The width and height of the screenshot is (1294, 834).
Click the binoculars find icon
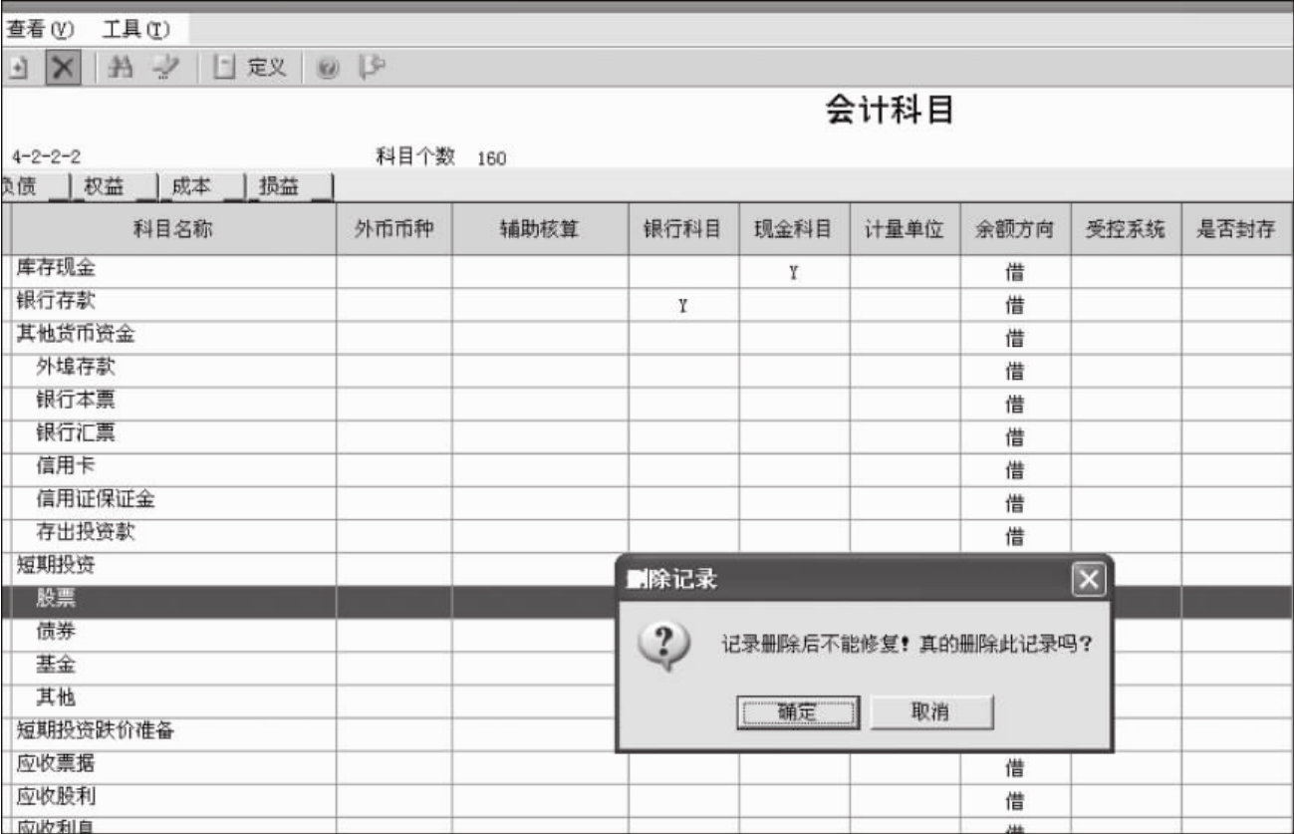[x=121, y=68]
